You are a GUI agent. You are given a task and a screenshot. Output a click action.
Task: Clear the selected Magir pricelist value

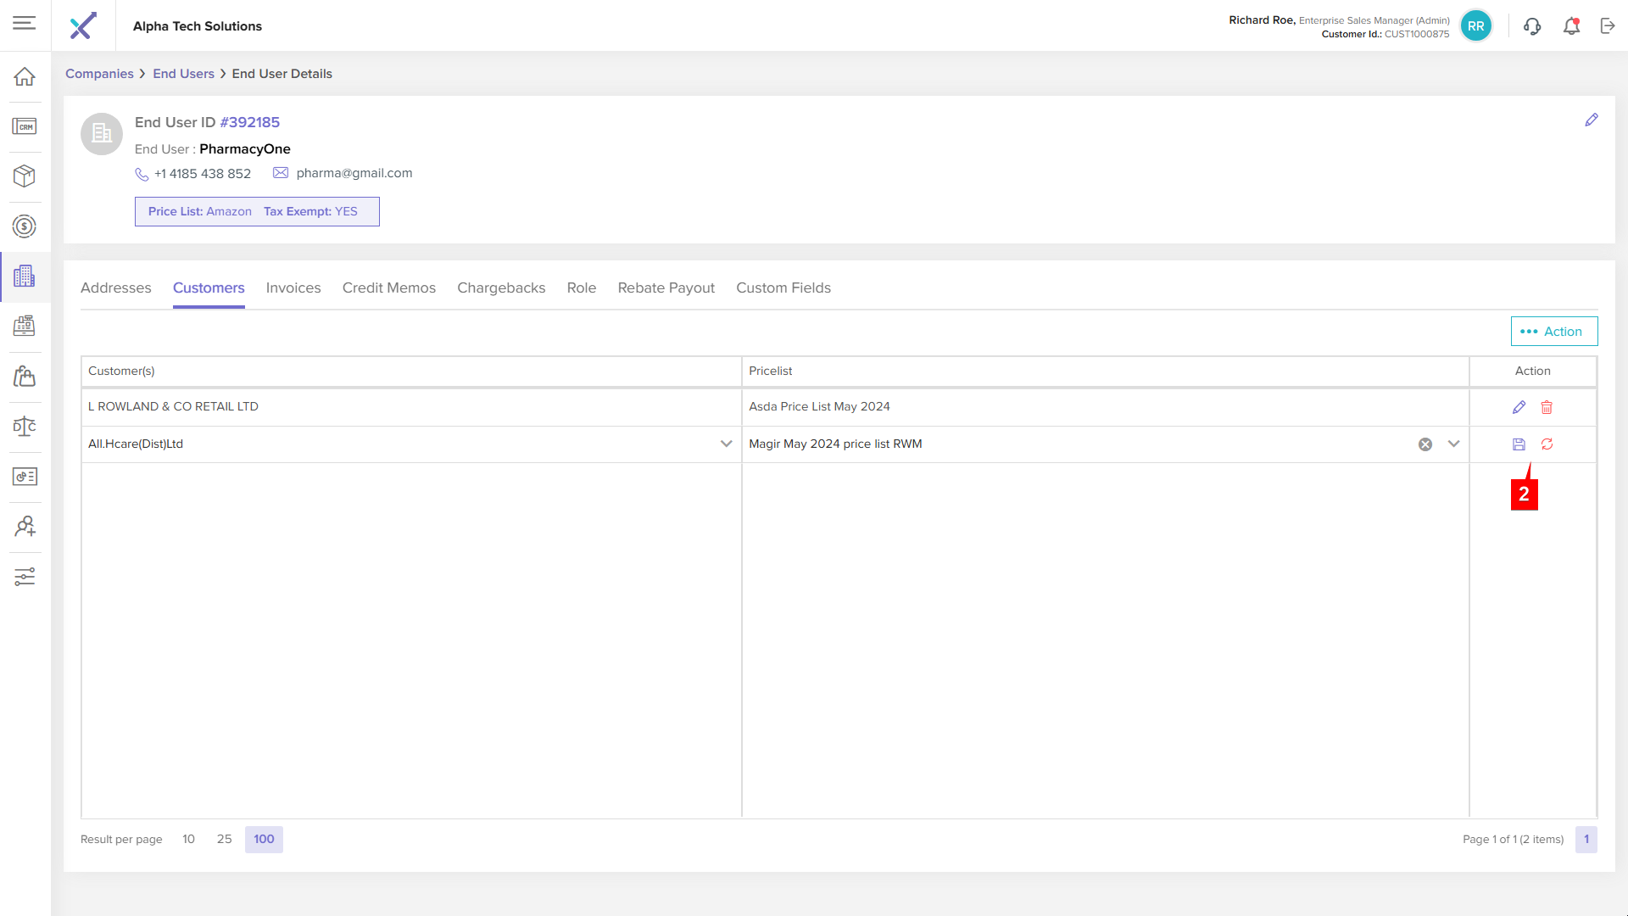[1425, 444]
